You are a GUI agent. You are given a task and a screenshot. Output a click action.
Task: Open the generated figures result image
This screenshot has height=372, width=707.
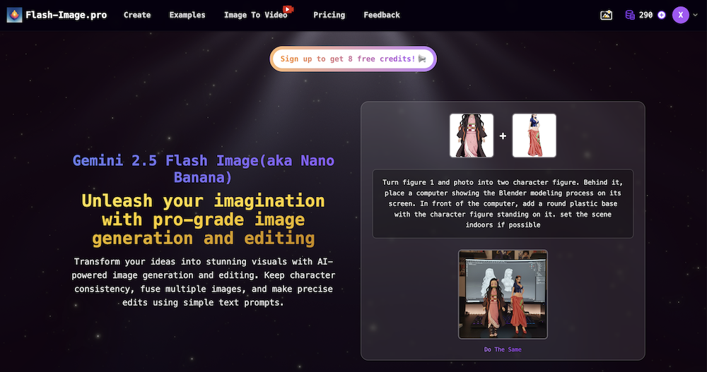tap(503, 294)
